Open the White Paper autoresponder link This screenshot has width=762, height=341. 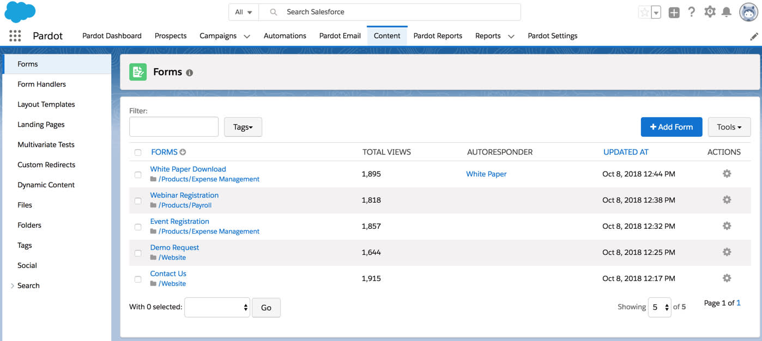tap(486, 174)
